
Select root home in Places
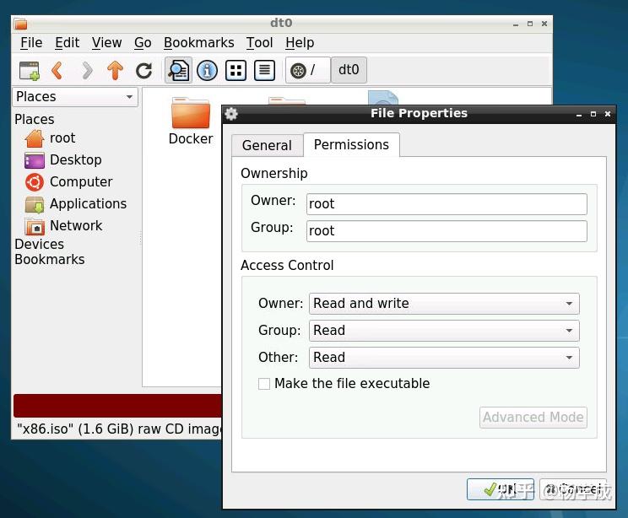click(x=50, y=138)
